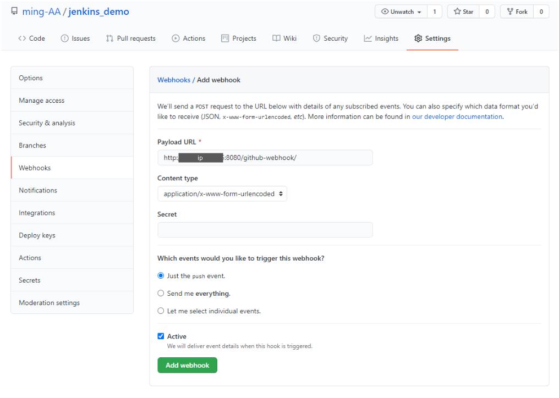Select Just the push event option
The height and width of the screenshot is (398, 559).
tap(161, 275)
